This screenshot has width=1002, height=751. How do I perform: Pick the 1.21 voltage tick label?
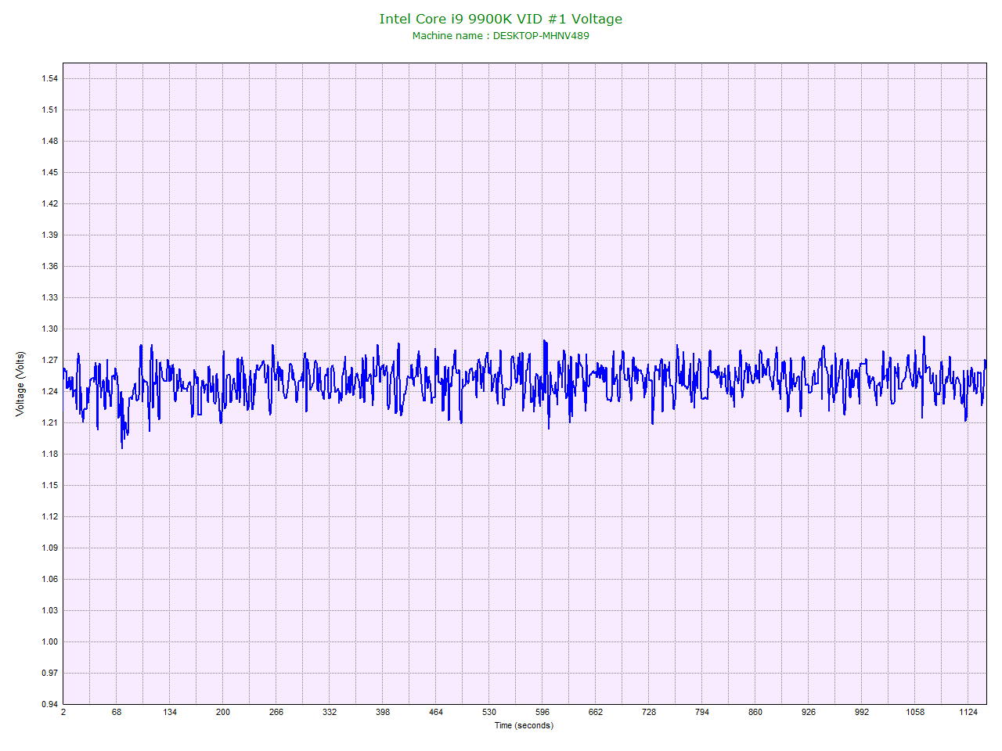click(49, 422)
